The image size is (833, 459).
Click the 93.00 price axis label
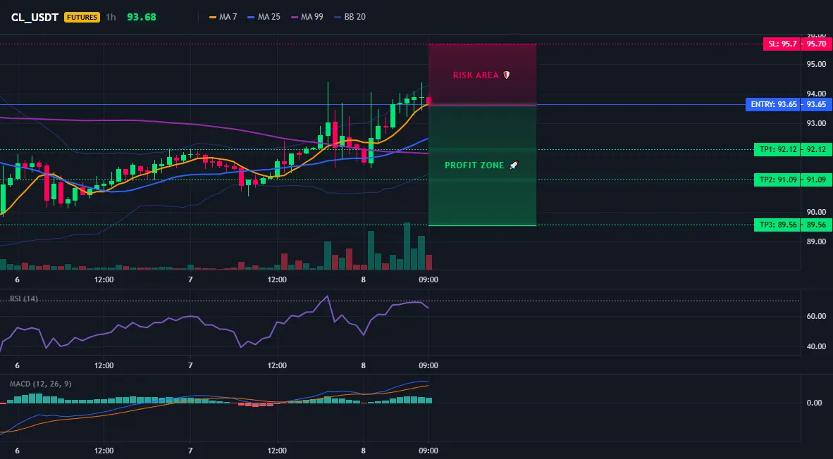coord(816,123)
